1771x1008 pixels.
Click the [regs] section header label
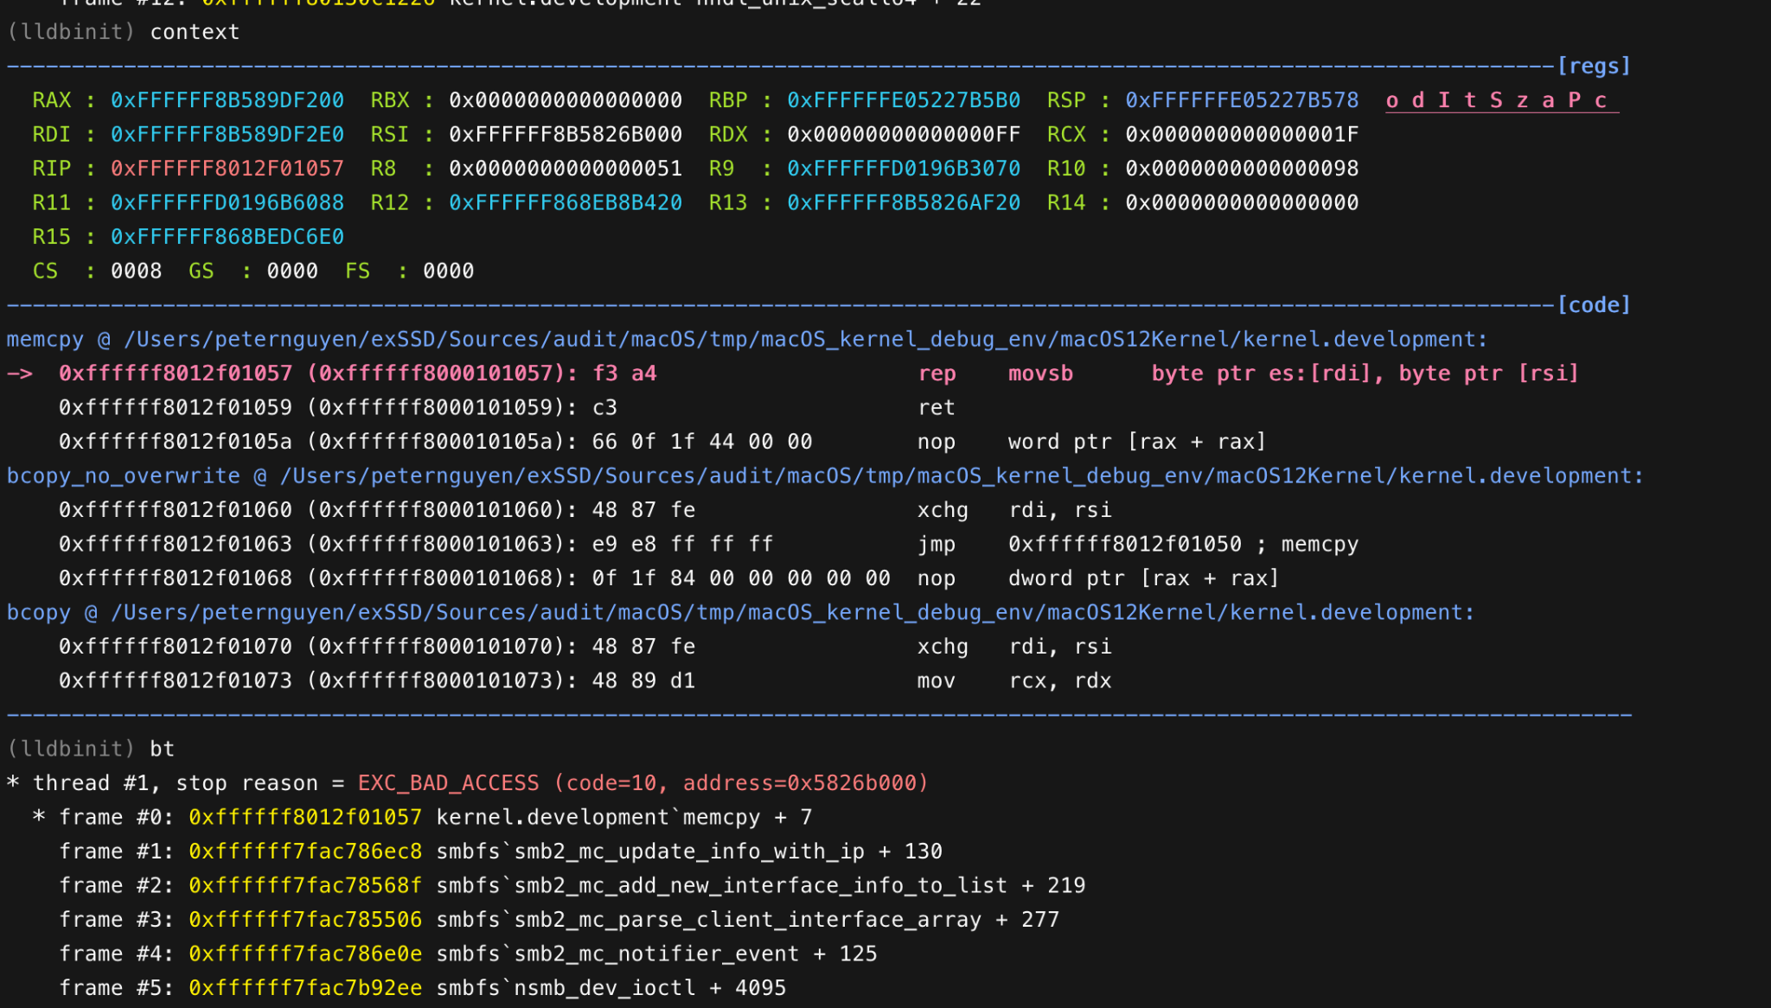point(1593,67)
